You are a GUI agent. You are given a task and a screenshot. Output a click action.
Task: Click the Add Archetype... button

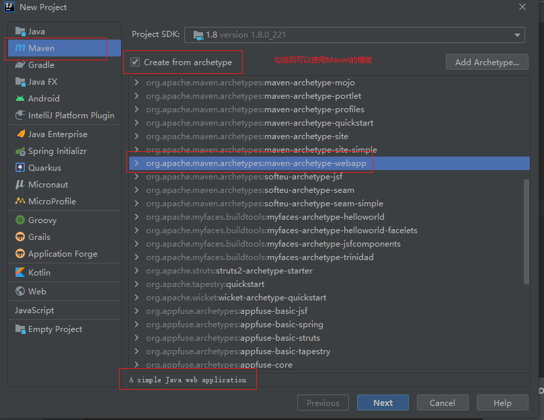click(487, 62)
